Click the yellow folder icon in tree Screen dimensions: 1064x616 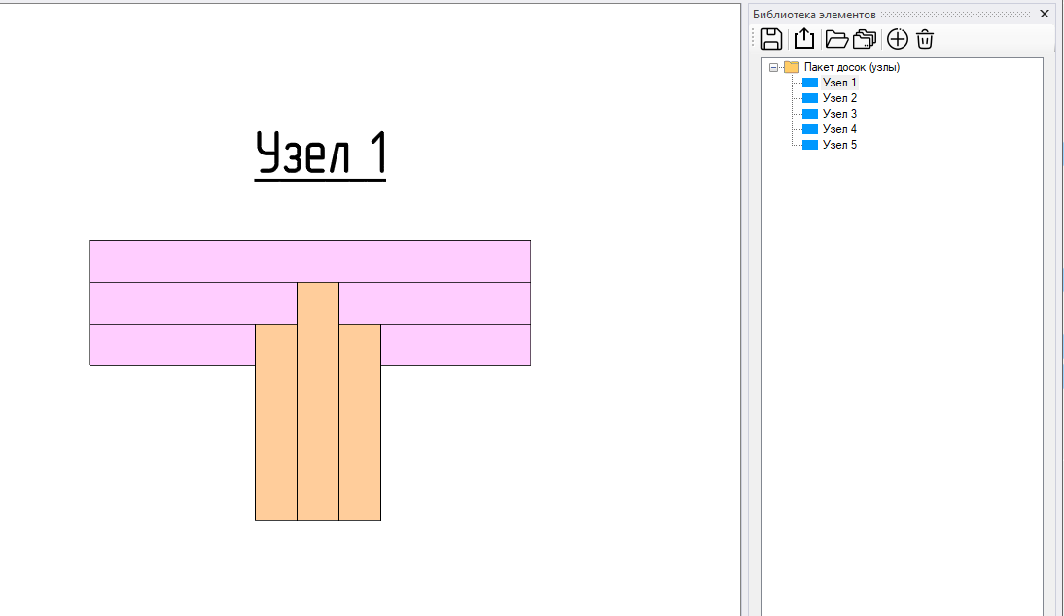[792, 67]
